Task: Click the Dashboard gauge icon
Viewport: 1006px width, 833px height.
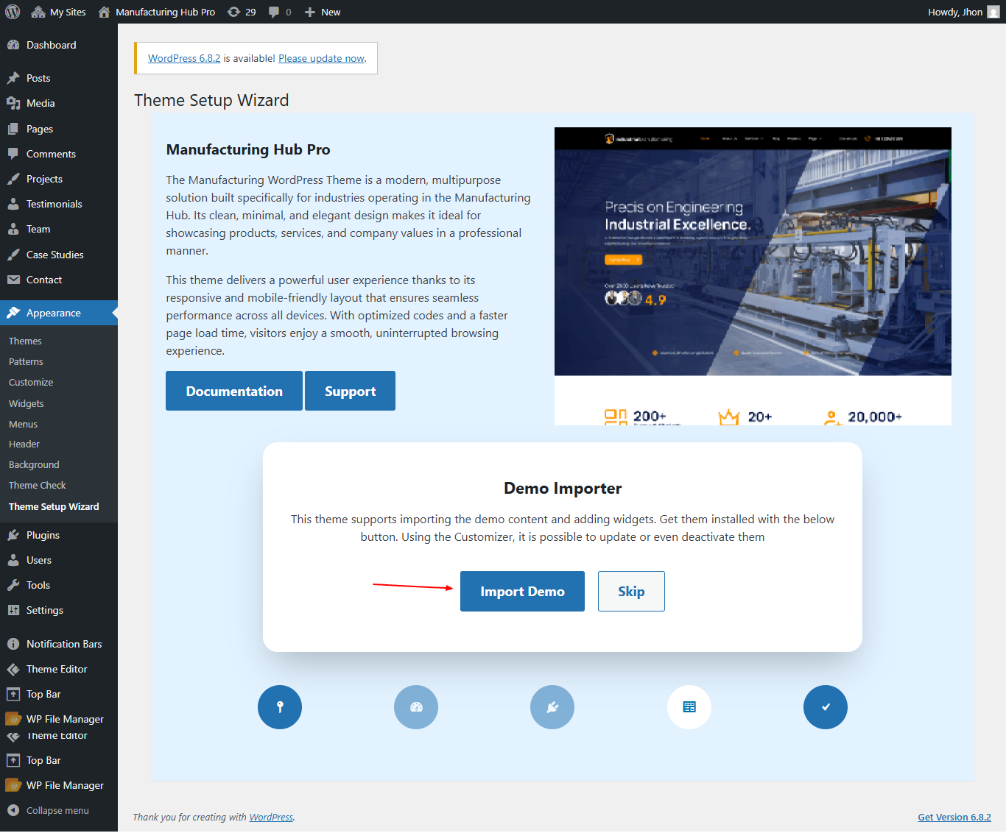Action: pyautogui.click(x=13, y=45)
